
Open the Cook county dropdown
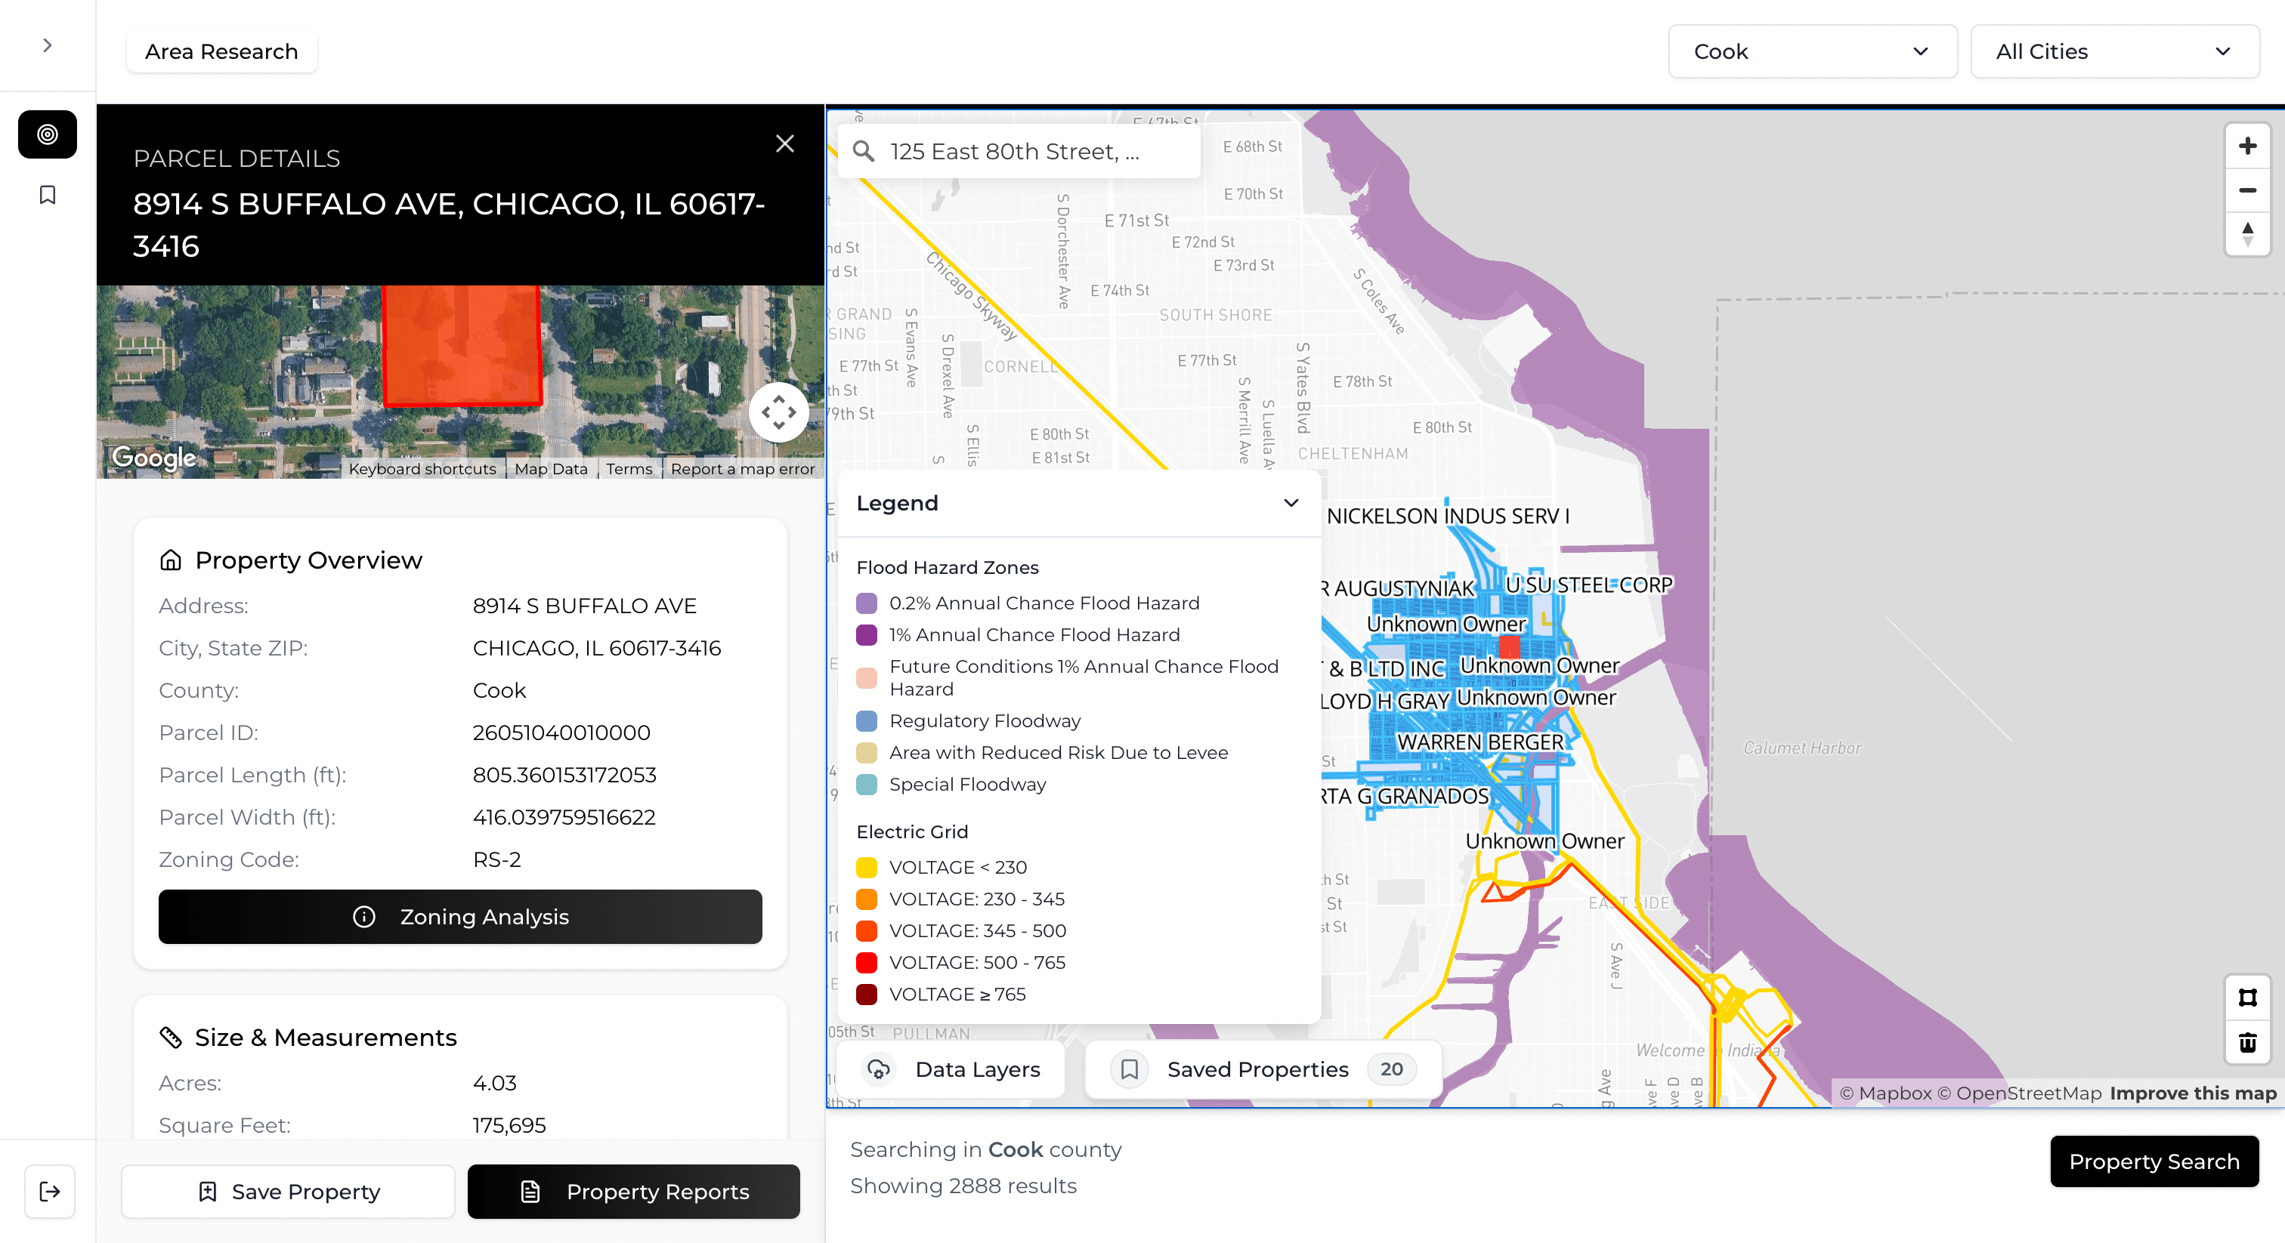click(x=1812, y=51)
